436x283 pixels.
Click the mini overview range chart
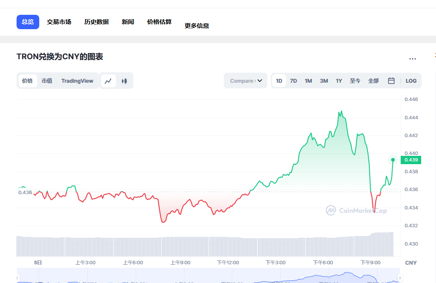pyautogui.click(x=208, y=276)
